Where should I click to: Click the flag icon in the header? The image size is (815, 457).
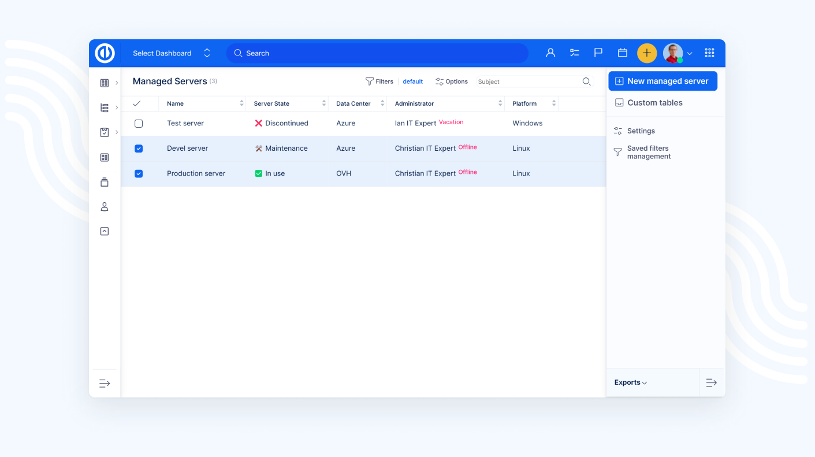(x=598, y=53)
